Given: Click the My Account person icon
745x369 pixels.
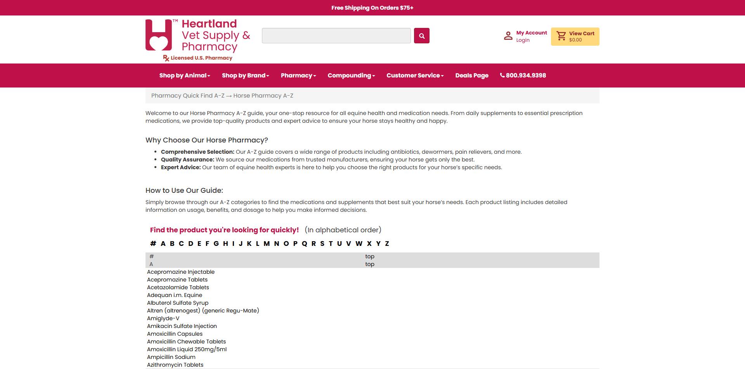Looking at the screenshot, I should click(508, 36).
